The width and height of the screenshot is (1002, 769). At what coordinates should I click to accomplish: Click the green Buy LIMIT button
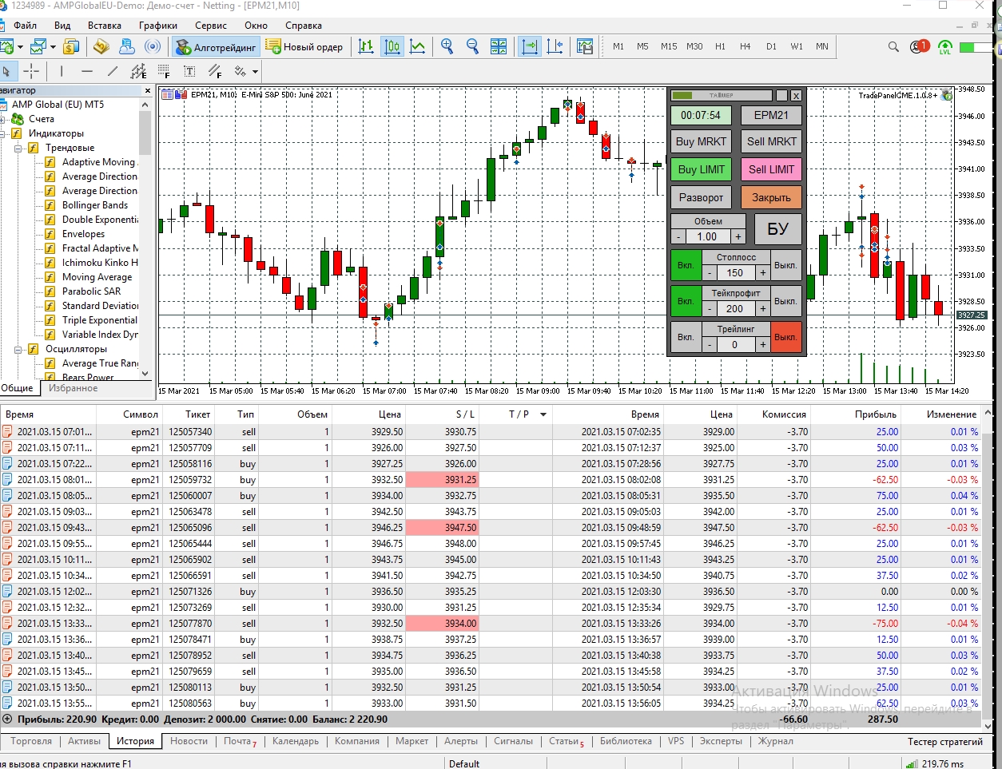click(x=701, y=169)
